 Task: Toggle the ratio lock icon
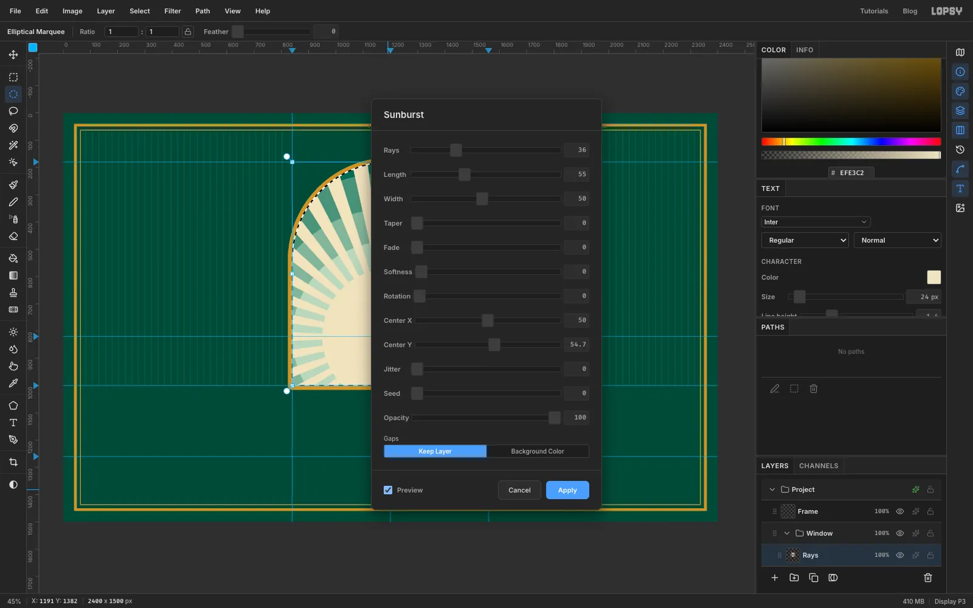click(188, 32)
